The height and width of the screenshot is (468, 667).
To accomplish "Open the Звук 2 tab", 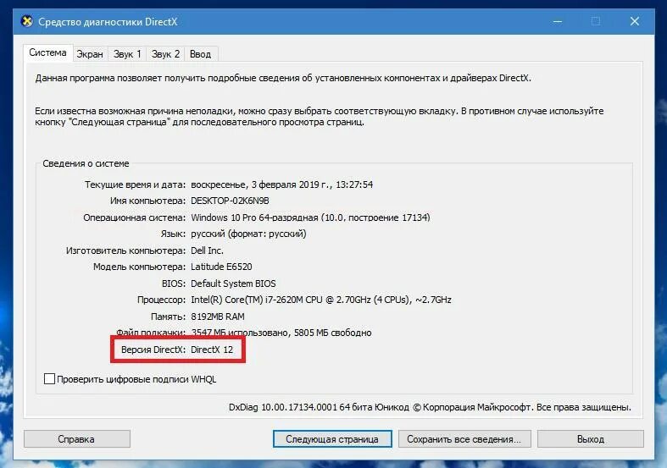I will 165,54.
